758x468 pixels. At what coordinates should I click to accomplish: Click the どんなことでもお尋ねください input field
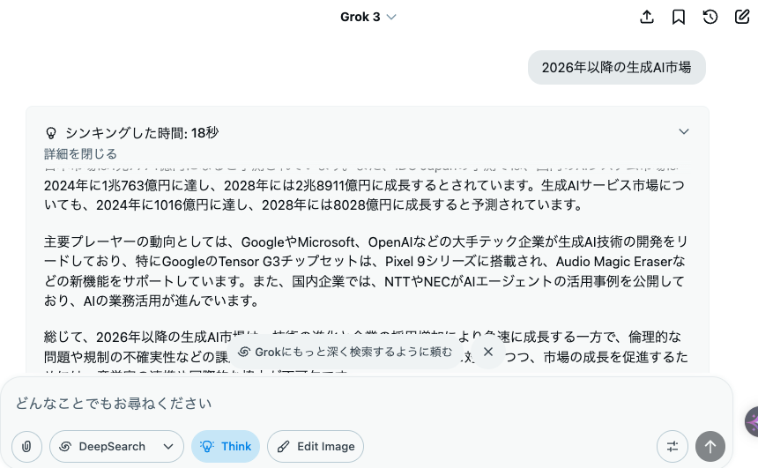(x=368, y=403)
